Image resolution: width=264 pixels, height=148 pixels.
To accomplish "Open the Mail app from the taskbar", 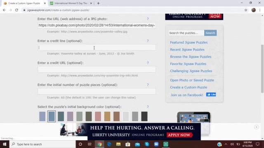I will [137, 144].
